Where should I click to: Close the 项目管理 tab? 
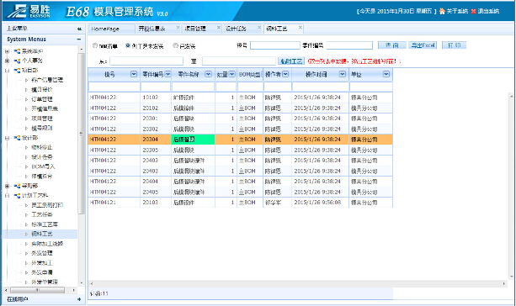[x=219, y=28]
